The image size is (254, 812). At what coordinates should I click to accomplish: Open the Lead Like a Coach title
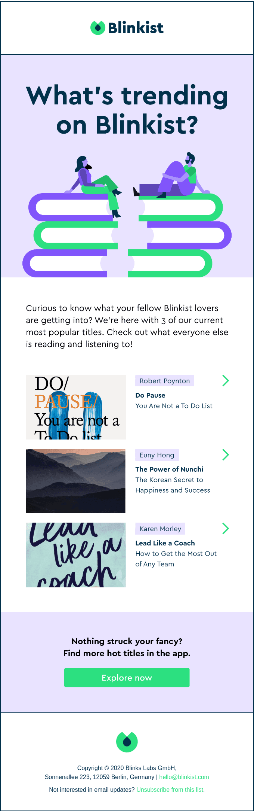pos(165,543)
